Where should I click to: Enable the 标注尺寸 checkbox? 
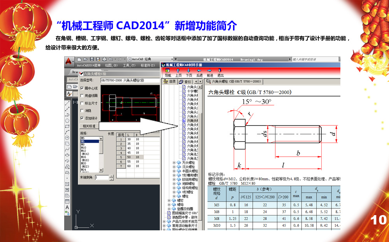click(82, 103)
